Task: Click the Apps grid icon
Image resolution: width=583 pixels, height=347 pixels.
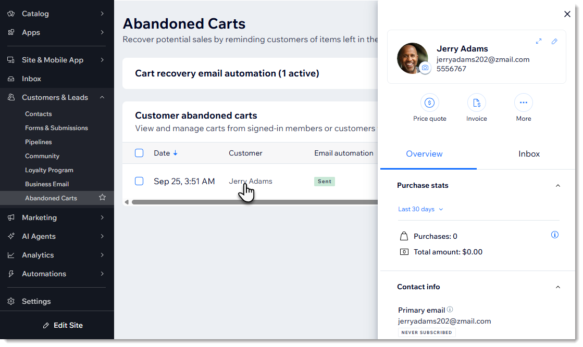Action: pos(11,32)
